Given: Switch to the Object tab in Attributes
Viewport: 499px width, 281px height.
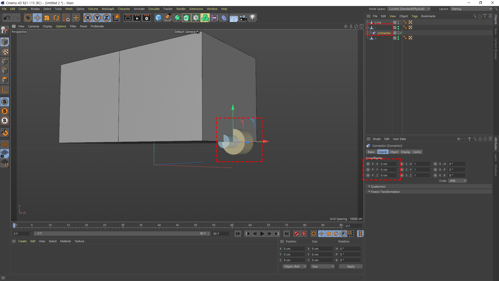Looking at the screenshot, I should click(394, 152).
